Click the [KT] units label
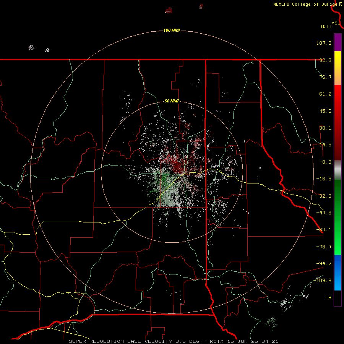 click(x=326, y=26)
